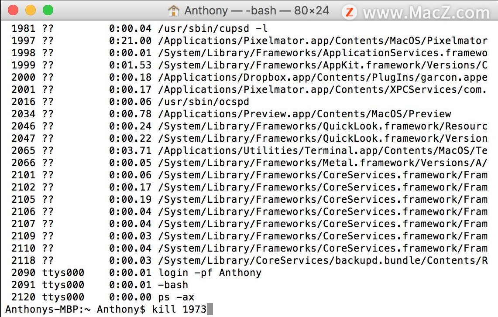Click the 'kill 1973' command text
Image resolution: width=498 pixels, height=317 pixels.
click(x=179, y=309)
